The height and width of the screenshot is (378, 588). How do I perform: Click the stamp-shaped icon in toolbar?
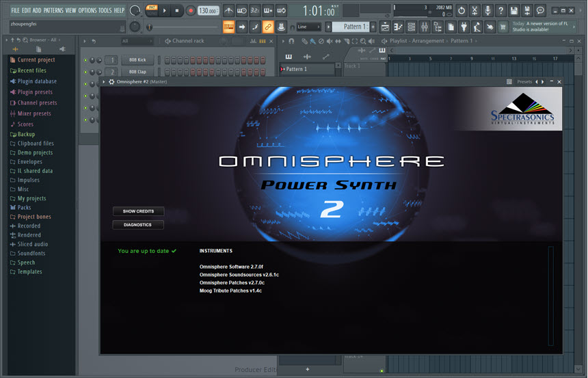281,27
